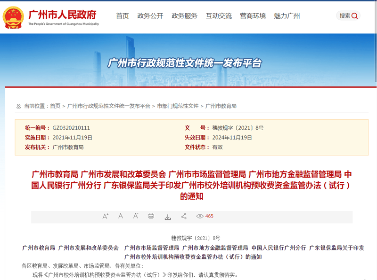Click the location pin icon in breadcrumb
This screenshot has width=377, height=280.
[18, 106]
